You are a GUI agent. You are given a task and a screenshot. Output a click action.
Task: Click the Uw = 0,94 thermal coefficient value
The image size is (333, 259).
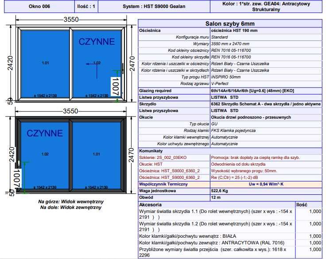pyautogui.click(x=266, y=184)
